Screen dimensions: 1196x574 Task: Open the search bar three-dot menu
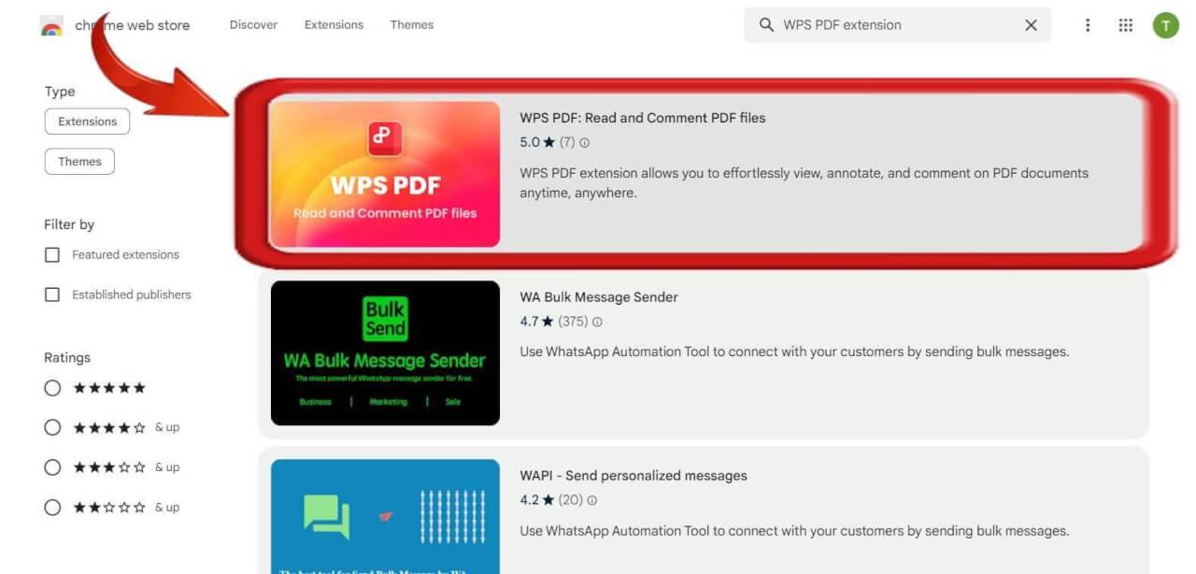click(x=1088, y=25)
